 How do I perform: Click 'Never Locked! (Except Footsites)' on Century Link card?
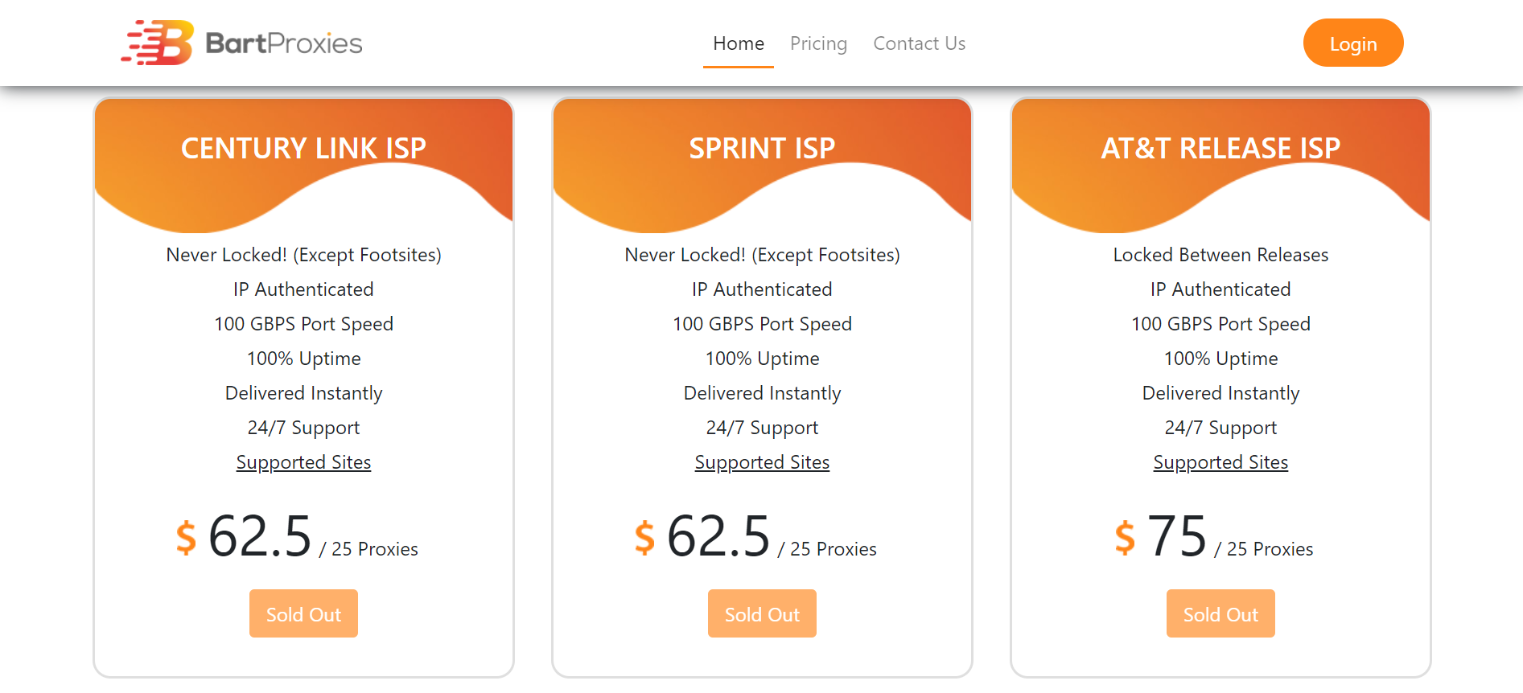click(303, 255)
